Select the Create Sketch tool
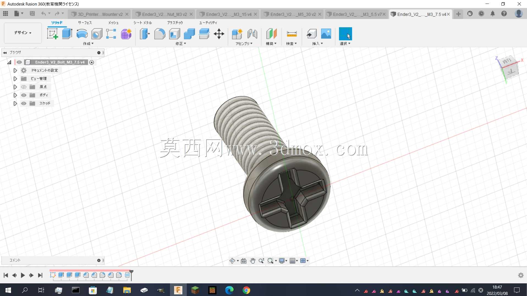The height and width of the screenshot is (296, 527). click(52, 34)
